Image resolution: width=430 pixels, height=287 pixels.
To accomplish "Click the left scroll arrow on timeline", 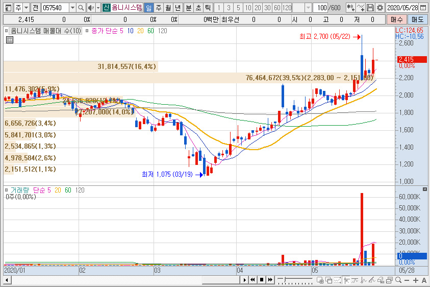I will [x=8, y=280].
